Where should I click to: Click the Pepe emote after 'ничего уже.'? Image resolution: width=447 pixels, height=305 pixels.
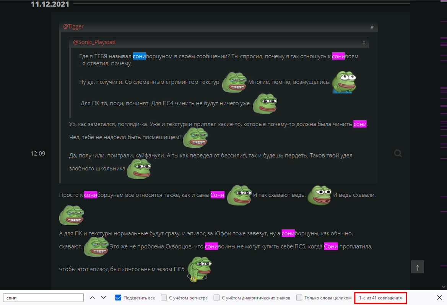[x=265, y=103]
